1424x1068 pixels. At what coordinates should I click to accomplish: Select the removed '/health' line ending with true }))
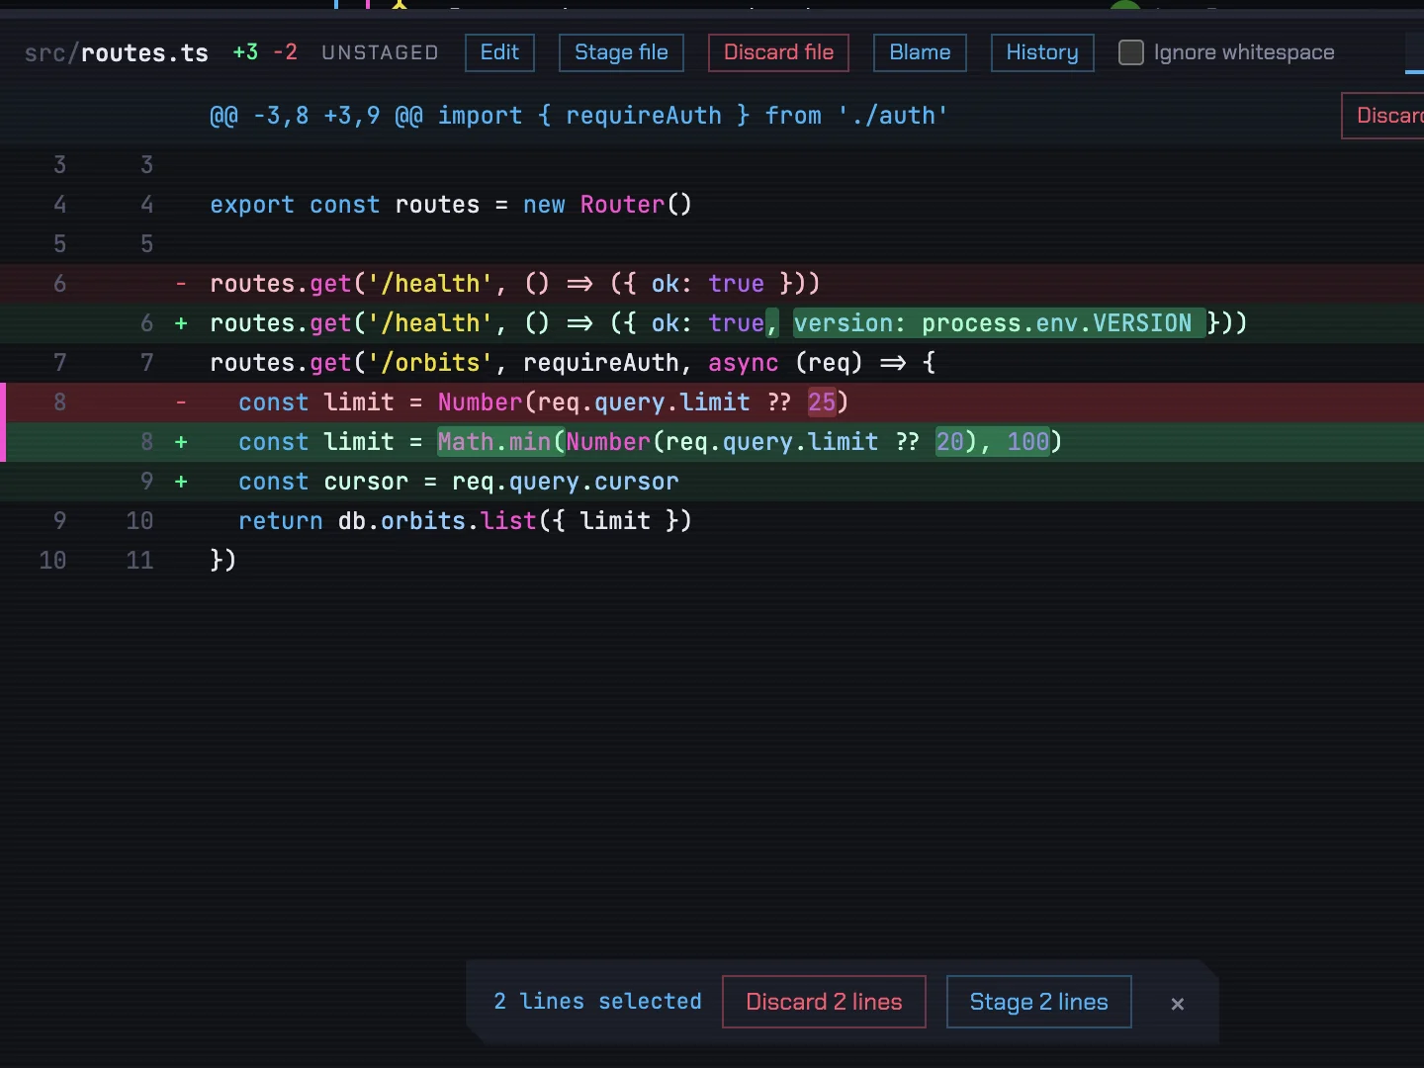[x=712, y=284]
